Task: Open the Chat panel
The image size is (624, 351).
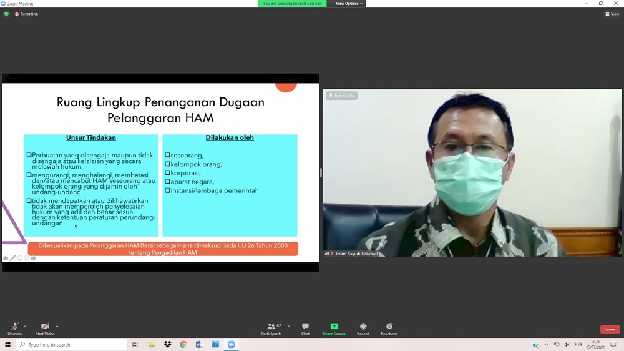Action: (x=305, y=329)
